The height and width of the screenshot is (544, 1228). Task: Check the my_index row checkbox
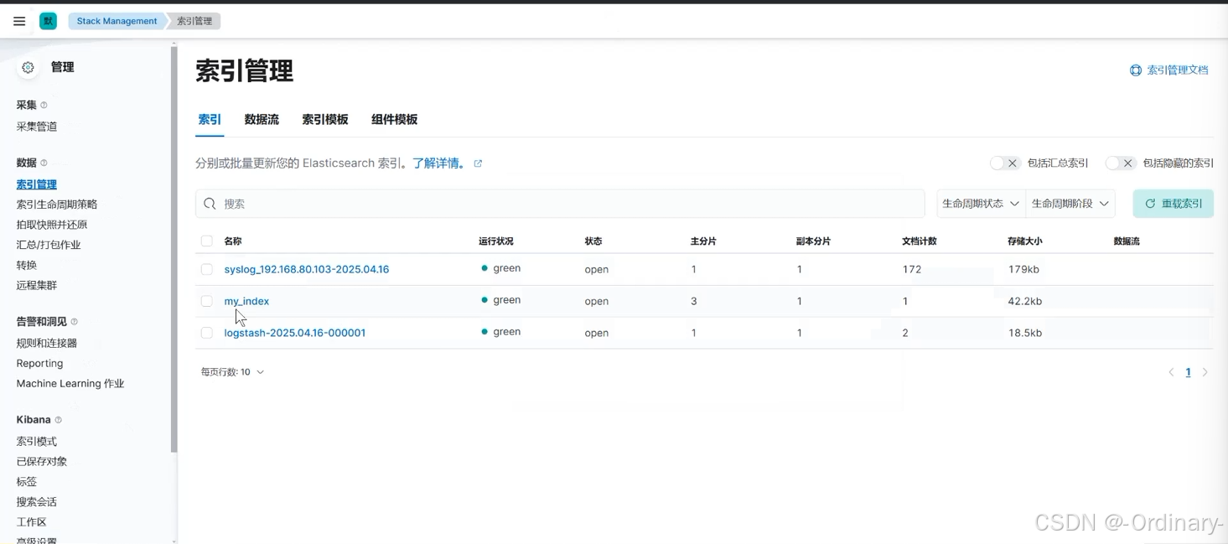[206, 301]
